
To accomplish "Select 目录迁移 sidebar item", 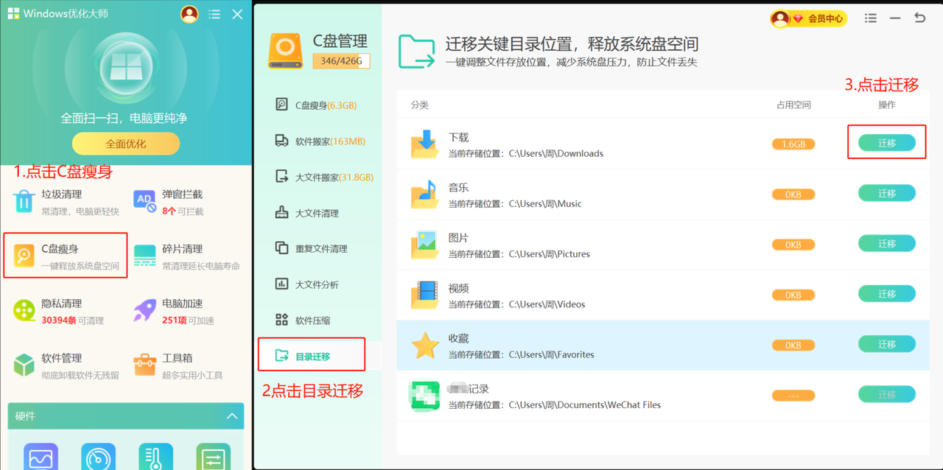I will [312, 356].
